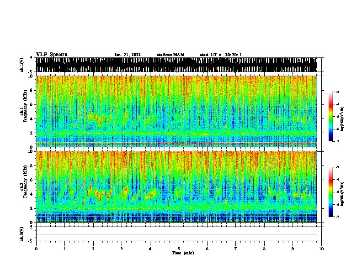Click the ch.2 spectrogram color scale bar

tap(330, 192)
